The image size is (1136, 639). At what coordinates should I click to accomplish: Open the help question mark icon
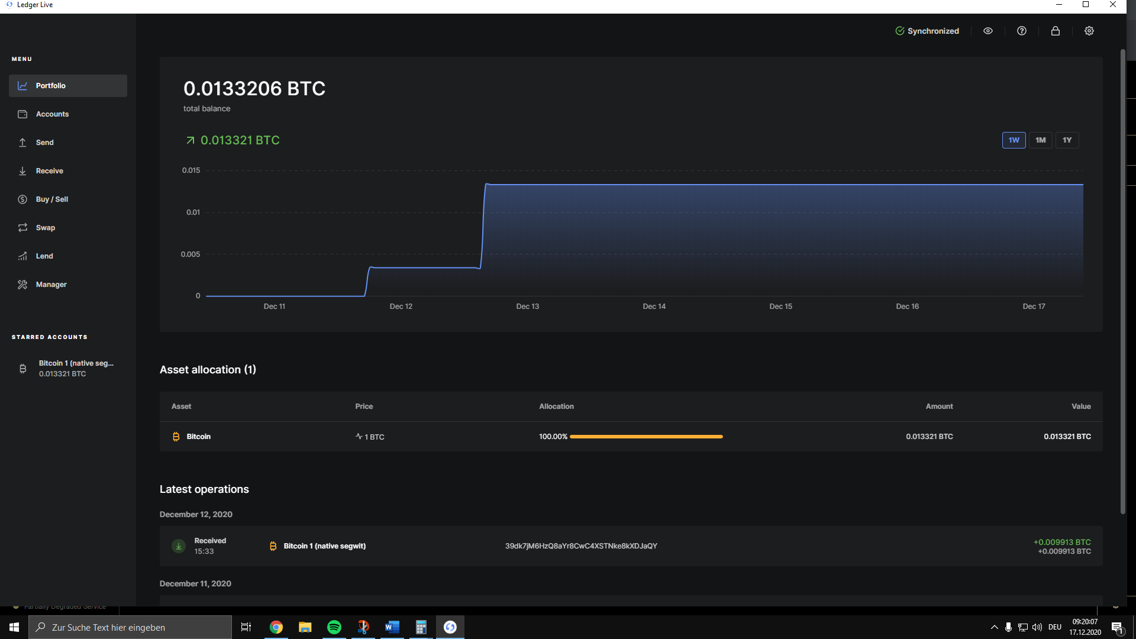coord(1022,31)
